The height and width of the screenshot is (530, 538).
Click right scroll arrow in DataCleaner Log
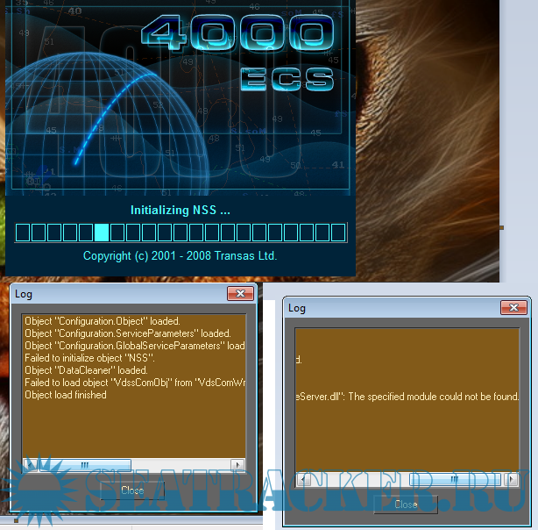(x=237, y=464)
